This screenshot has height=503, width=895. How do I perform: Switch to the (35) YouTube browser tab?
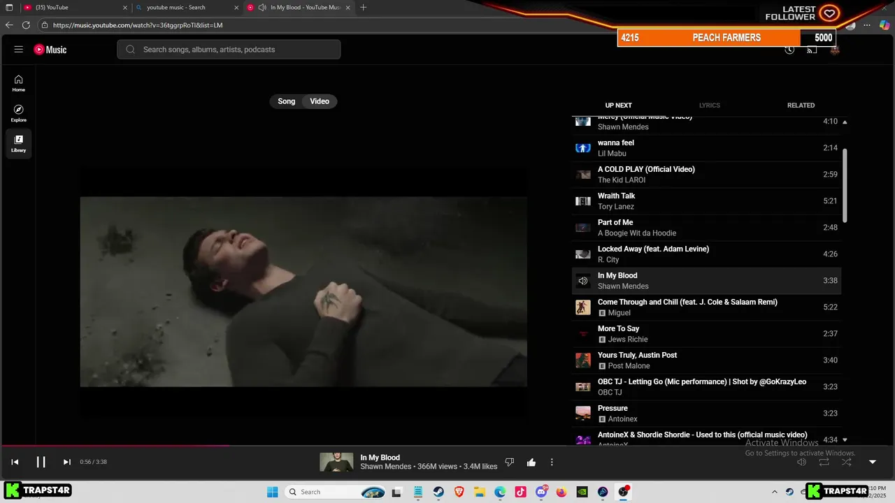(x=76, y=8)
